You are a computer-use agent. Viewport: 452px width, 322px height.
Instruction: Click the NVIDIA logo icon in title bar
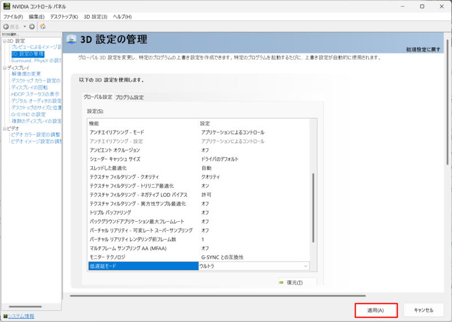click(x=6, y=6)
